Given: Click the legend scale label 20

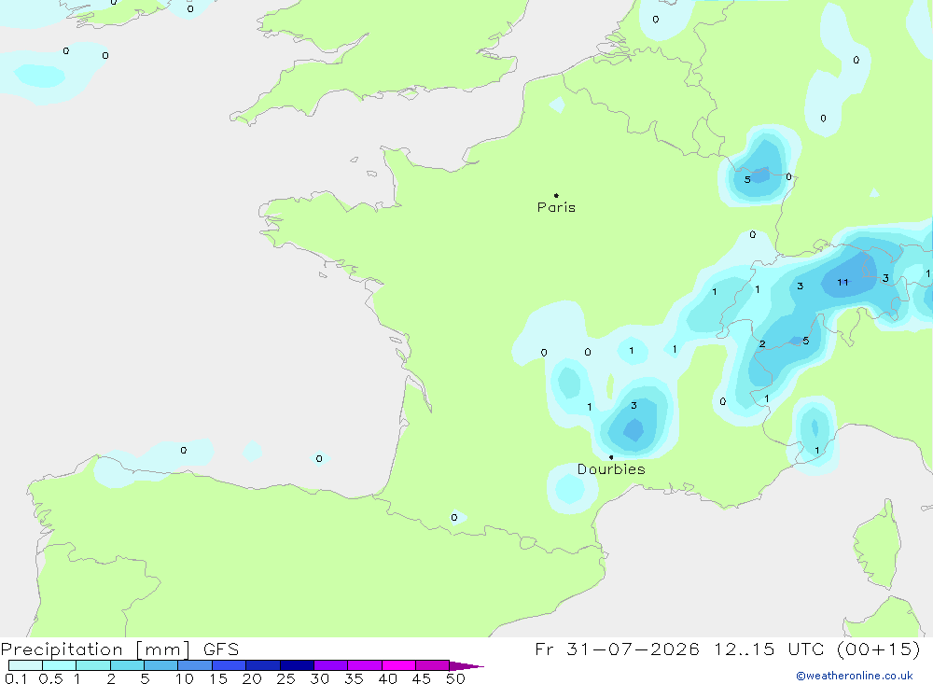Looking at the screenshot, I should click(252, 678).
